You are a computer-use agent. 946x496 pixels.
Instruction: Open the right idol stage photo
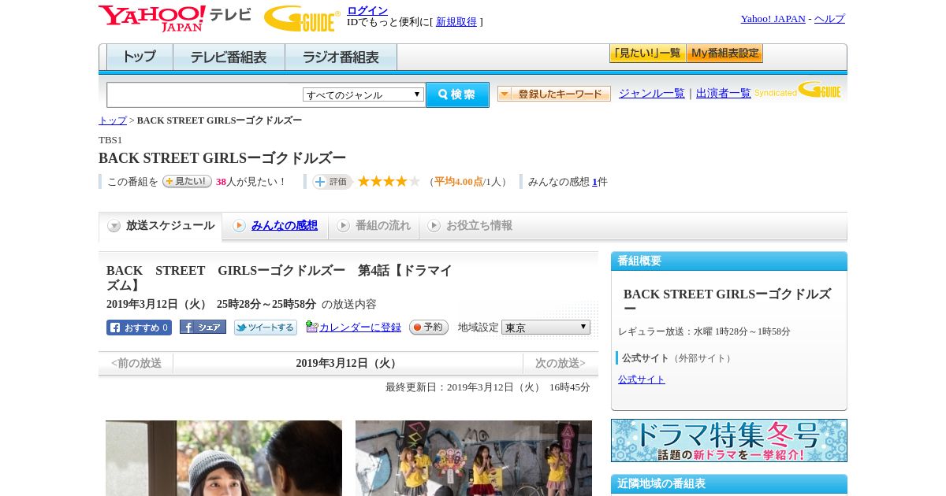click(474, 458)
